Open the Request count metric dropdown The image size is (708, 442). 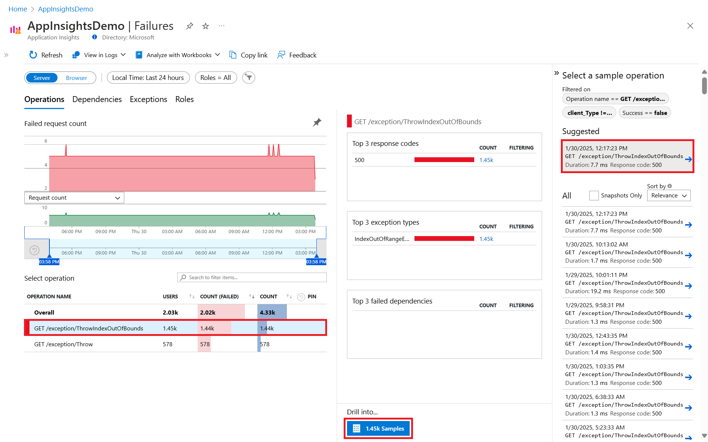tap(74, 198)
